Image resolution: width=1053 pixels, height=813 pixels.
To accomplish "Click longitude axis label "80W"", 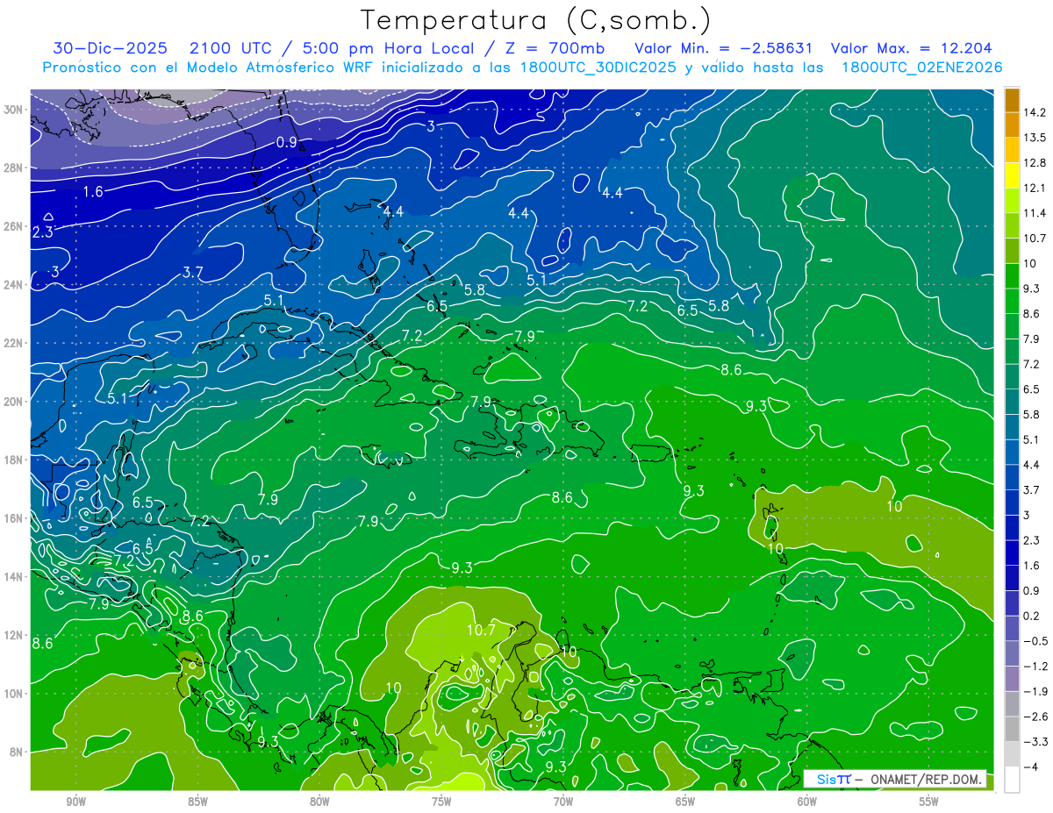I will click(319, 802).
